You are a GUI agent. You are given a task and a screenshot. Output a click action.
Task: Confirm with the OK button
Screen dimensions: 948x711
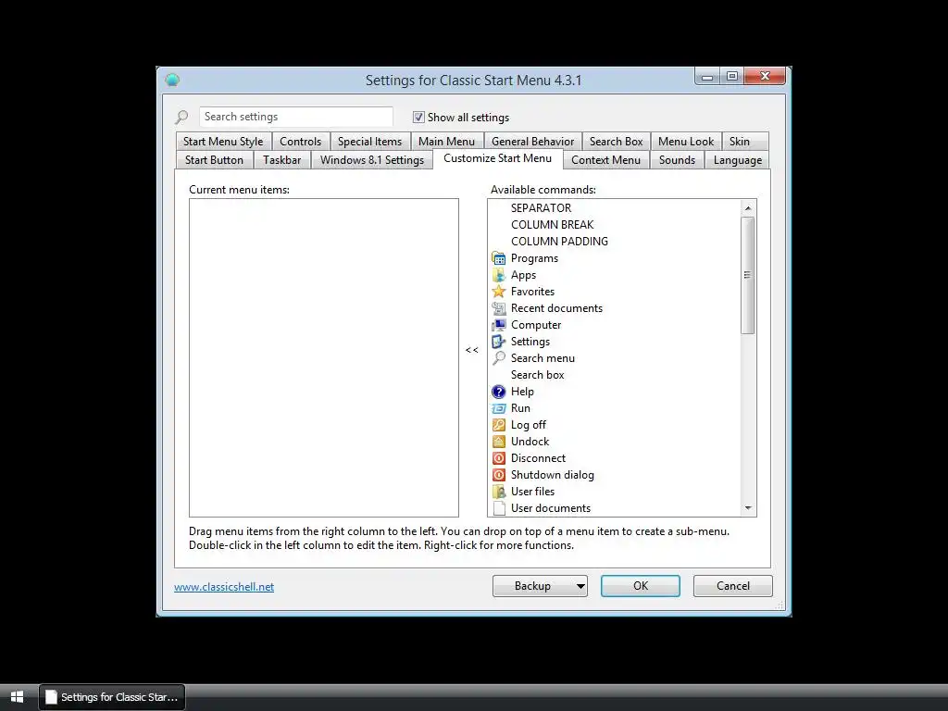pos(641,586)
